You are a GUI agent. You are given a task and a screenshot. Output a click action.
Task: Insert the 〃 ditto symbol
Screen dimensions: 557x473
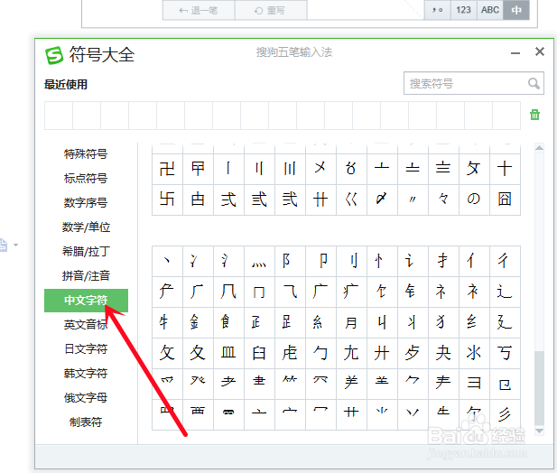tap(413, 199)
